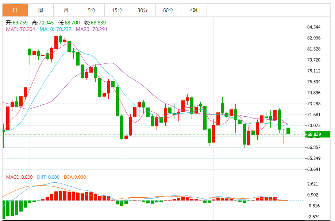Screen dimensions: 335x221
Task: Click the 79.720 price axis label
Action: pos(314,60)
